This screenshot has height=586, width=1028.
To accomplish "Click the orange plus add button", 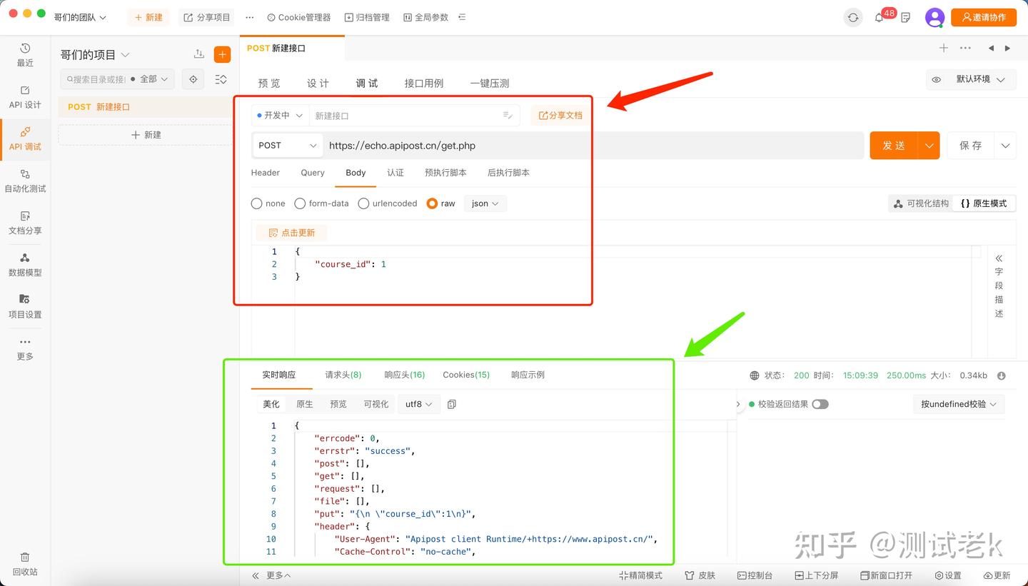I will click(x=222, y=55).
